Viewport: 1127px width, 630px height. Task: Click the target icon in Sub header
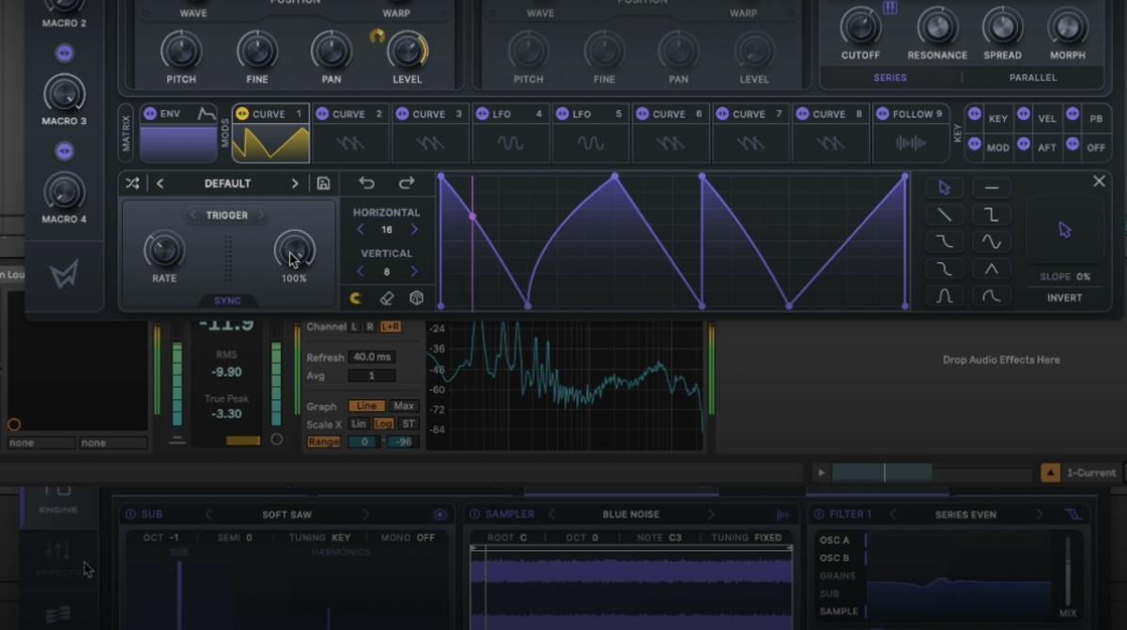click(440, 515)
